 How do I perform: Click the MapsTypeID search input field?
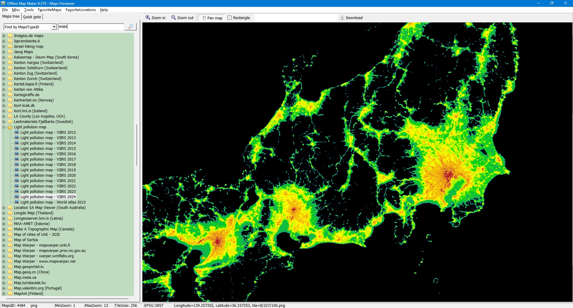pyautogui.click(x=91, y=27)
